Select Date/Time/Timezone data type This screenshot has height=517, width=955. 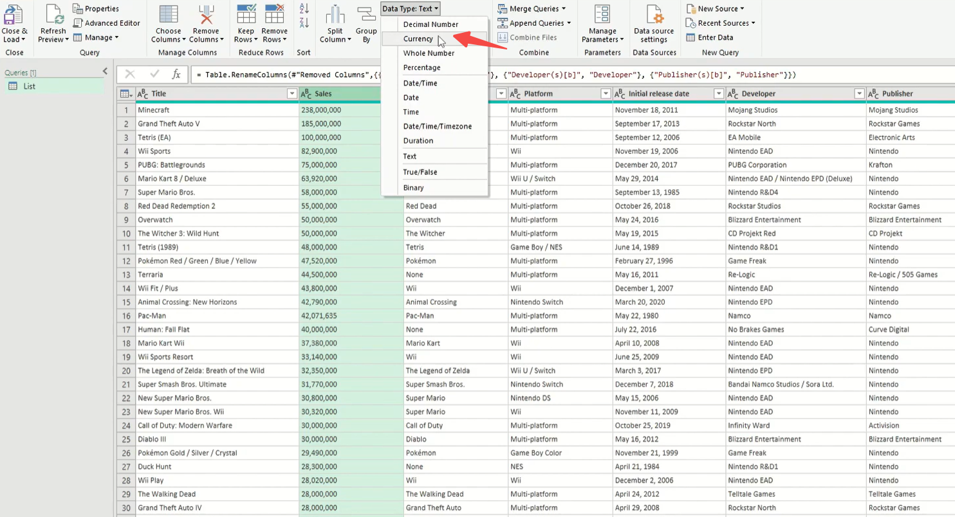435,126
